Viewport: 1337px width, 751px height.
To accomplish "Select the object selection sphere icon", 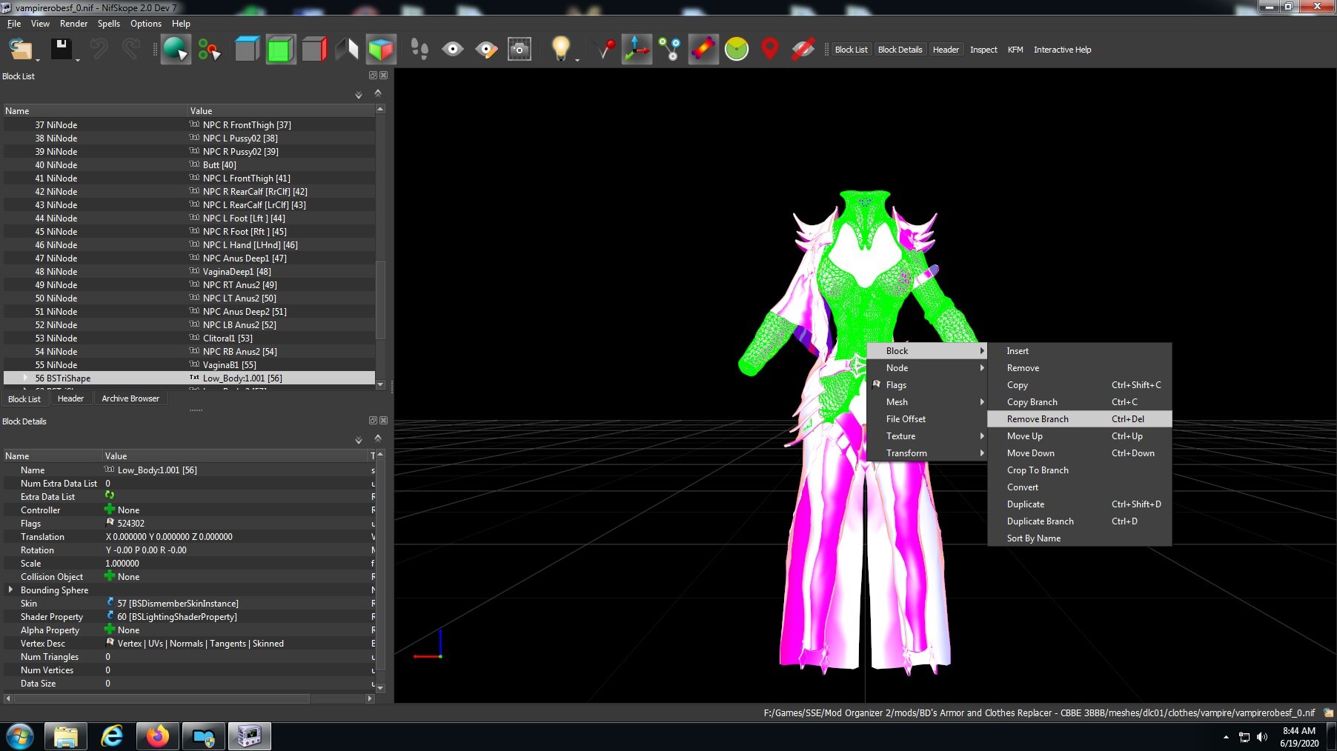I will pos(176,50).
